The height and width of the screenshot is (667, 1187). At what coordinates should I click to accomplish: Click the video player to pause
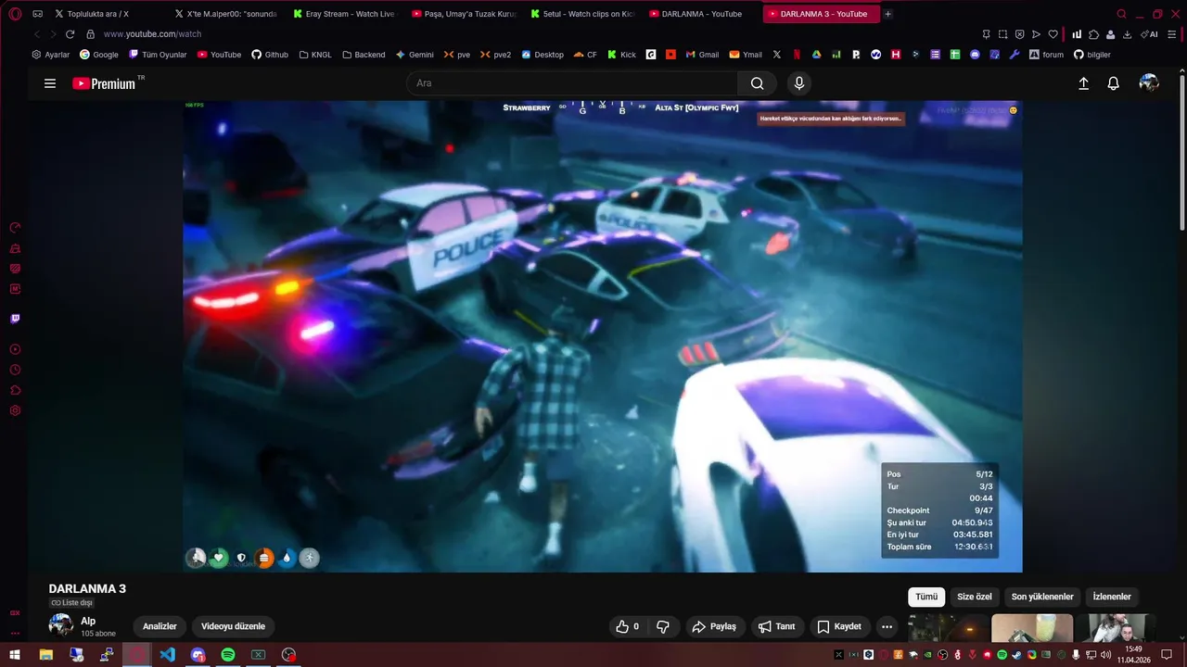coord(603,336)
